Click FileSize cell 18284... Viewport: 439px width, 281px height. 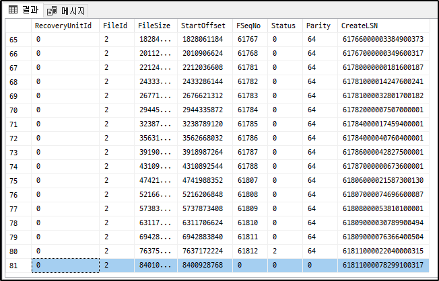point(156,40)
